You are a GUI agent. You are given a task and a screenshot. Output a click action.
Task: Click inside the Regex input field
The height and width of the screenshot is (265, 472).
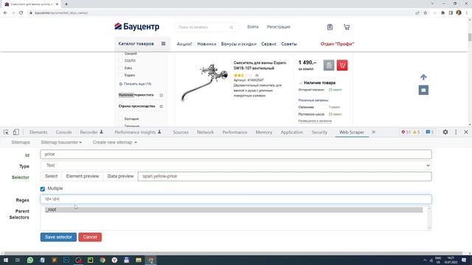click(x=236, y=199)
